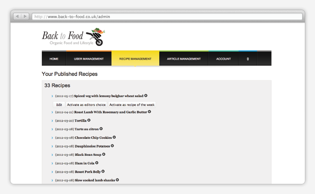This screenshot has width=315, height=194.
Task: Open Article Management menu
Action: coord(184,59)
